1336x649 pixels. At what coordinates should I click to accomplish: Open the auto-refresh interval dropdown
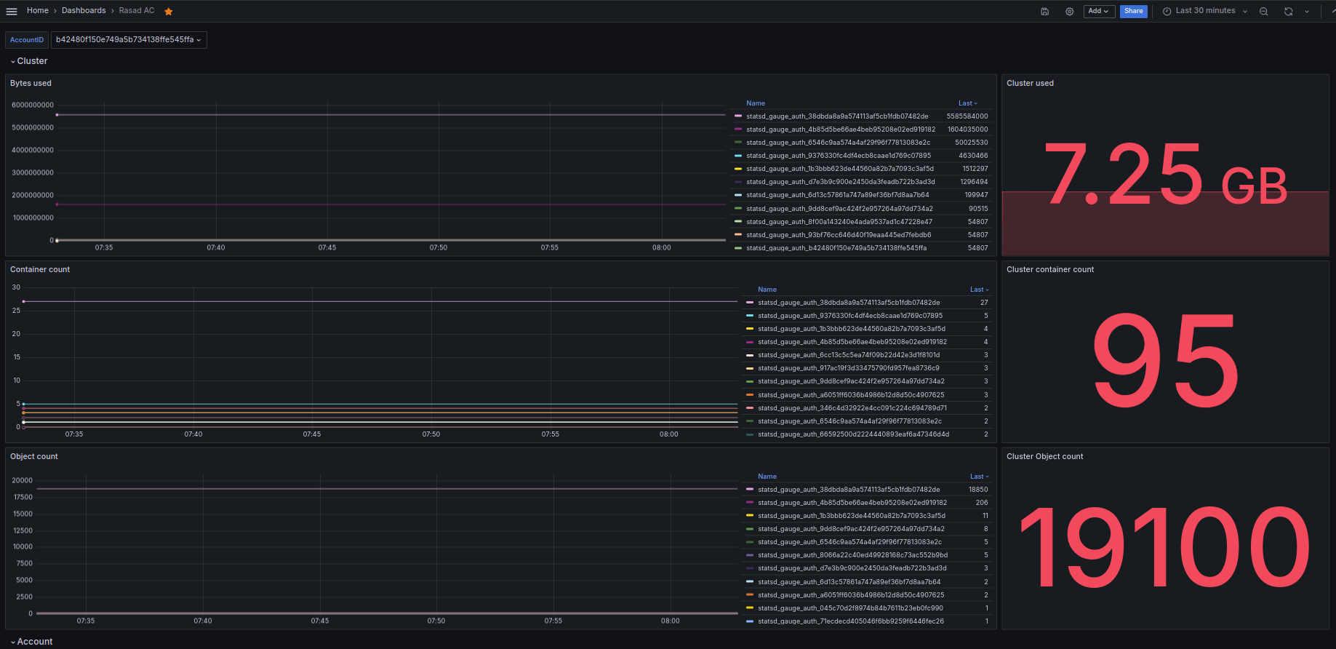(x=1307, y=11)
